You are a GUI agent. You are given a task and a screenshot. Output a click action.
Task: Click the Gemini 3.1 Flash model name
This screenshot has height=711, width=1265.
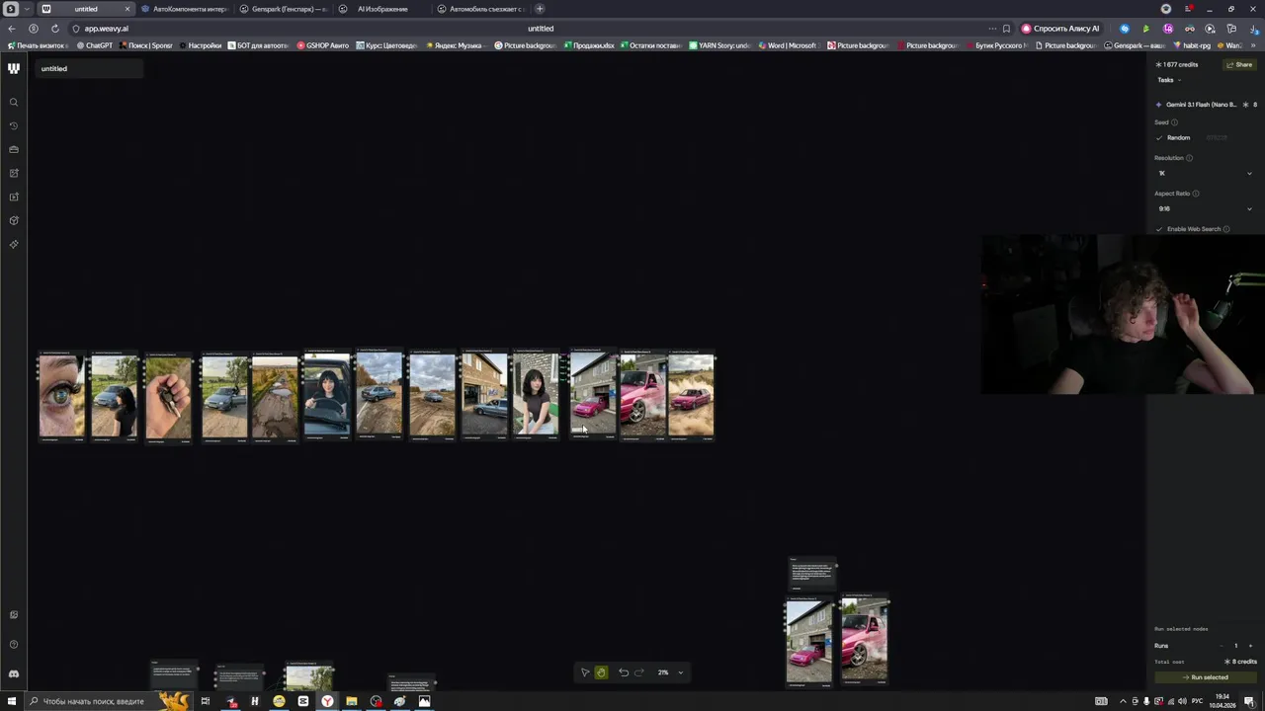pos(1201,105)
